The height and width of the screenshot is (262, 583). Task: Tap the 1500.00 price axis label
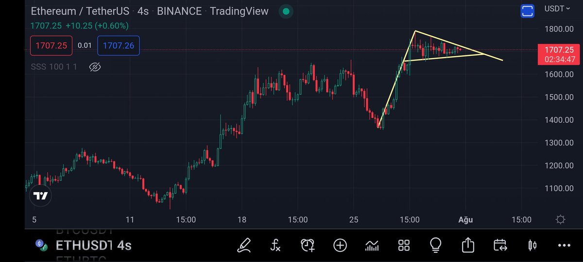[559, 97]
